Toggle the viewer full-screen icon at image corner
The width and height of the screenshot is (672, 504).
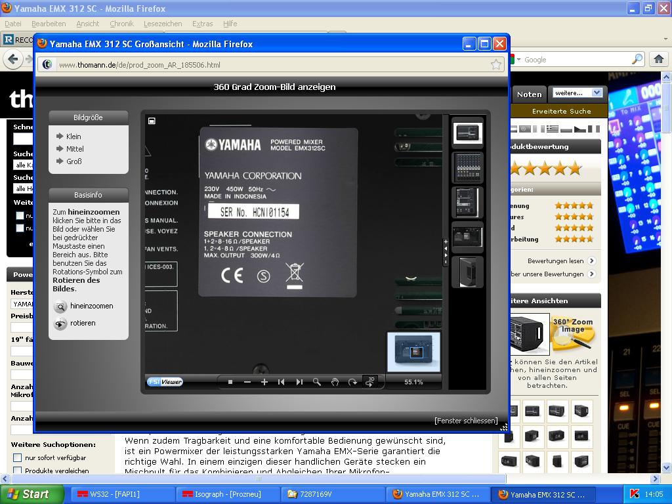tap(152, 121)
